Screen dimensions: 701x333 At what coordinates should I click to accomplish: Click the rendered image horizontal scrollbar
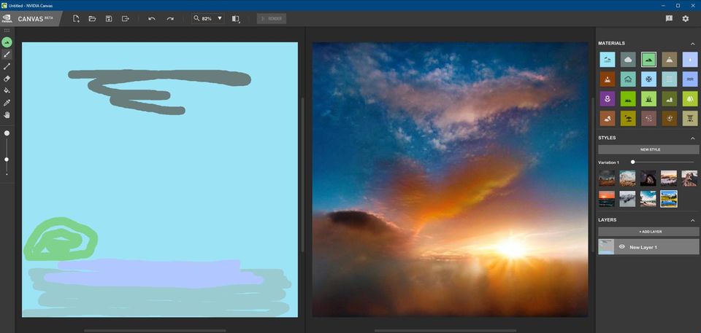point(445,331)
